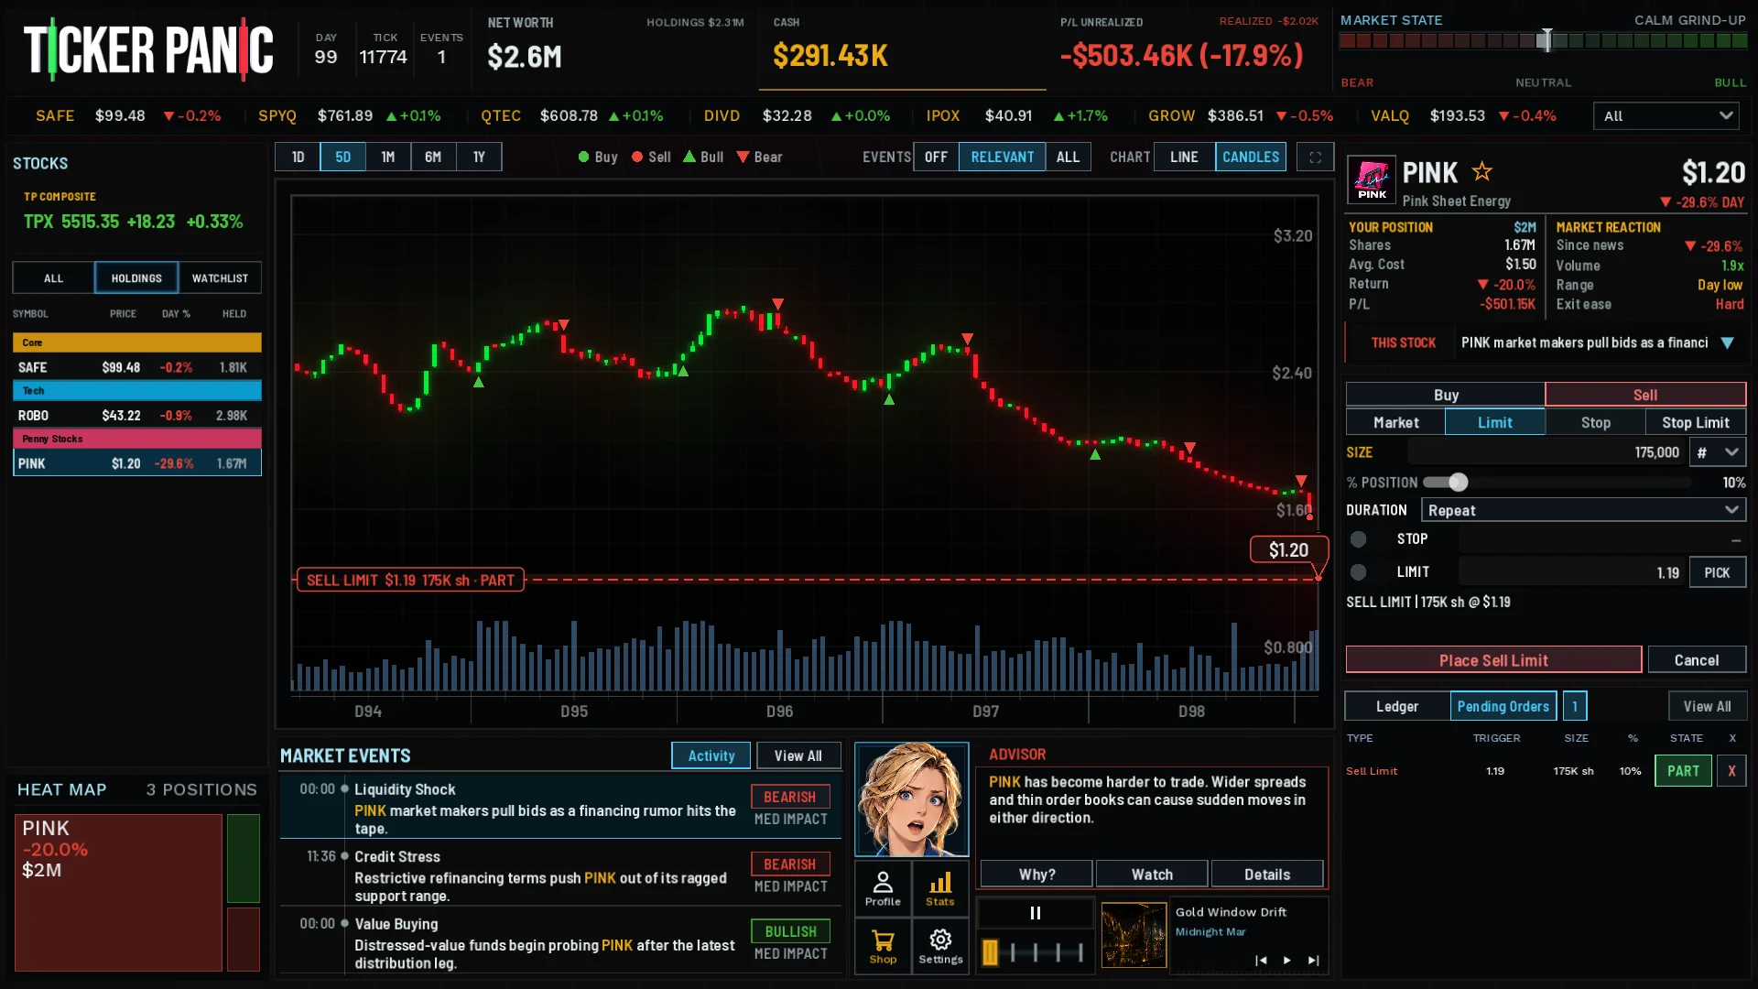This screenshot has height=989, width=1758.
Task: Pause the game with the pause icon
Action: click(x=1036, y=913)
